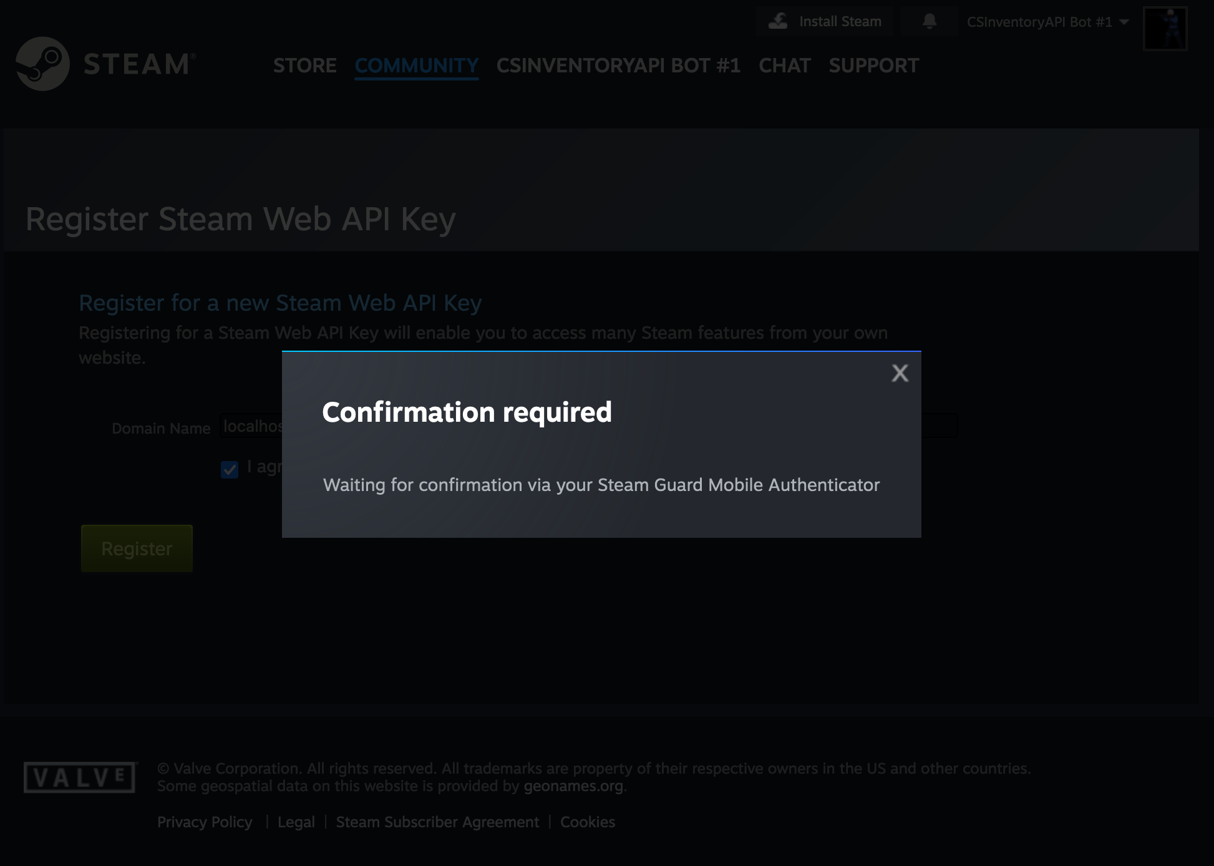
Task: Click the Install Steam download icon
Action: coord(778,21)
